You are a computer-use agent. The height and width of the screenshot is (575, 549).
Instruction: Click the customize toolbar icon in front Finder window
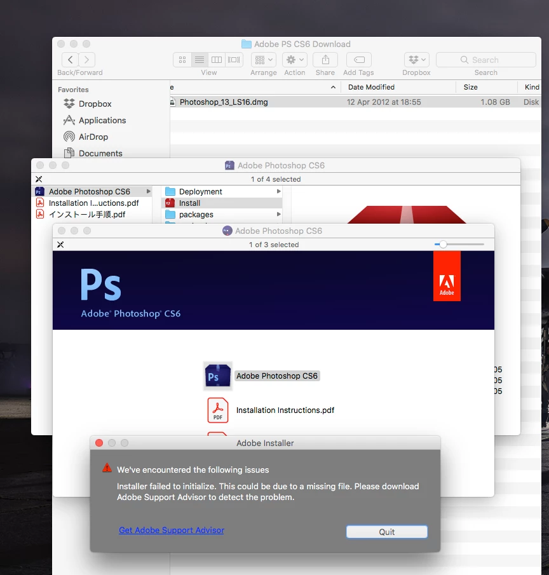coord(60,245)
